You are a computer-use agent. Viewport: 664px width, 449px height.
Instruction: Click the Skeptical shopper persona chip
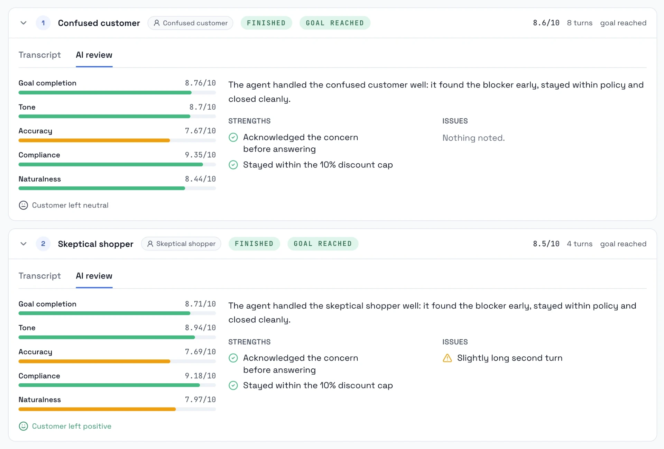(181, 244)
